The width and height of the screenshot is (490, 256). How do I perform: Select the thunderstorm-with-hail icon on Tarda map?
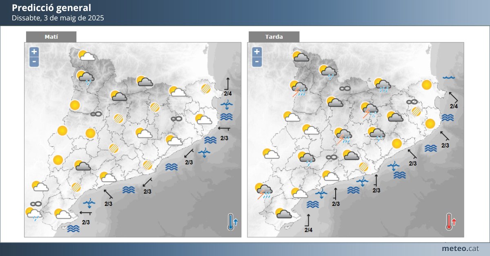click(x=370, y=110)
